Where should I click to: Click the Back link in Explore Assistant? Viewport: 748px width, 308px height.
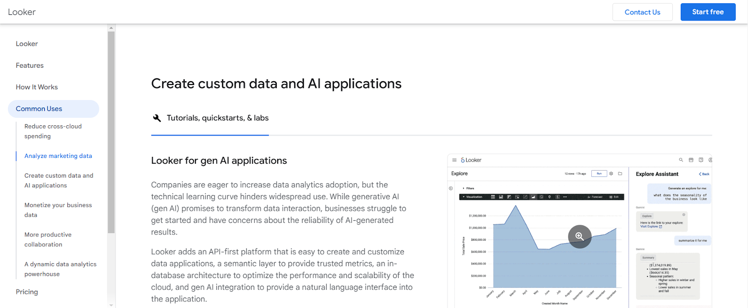[x=704, y=174]
